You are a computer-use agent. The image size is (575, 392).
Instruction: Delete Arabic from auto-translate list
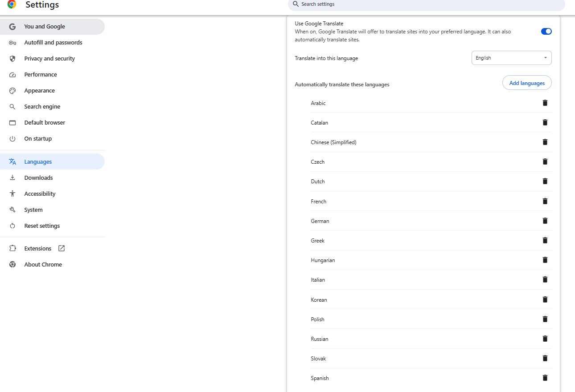[x=545, y=103]
